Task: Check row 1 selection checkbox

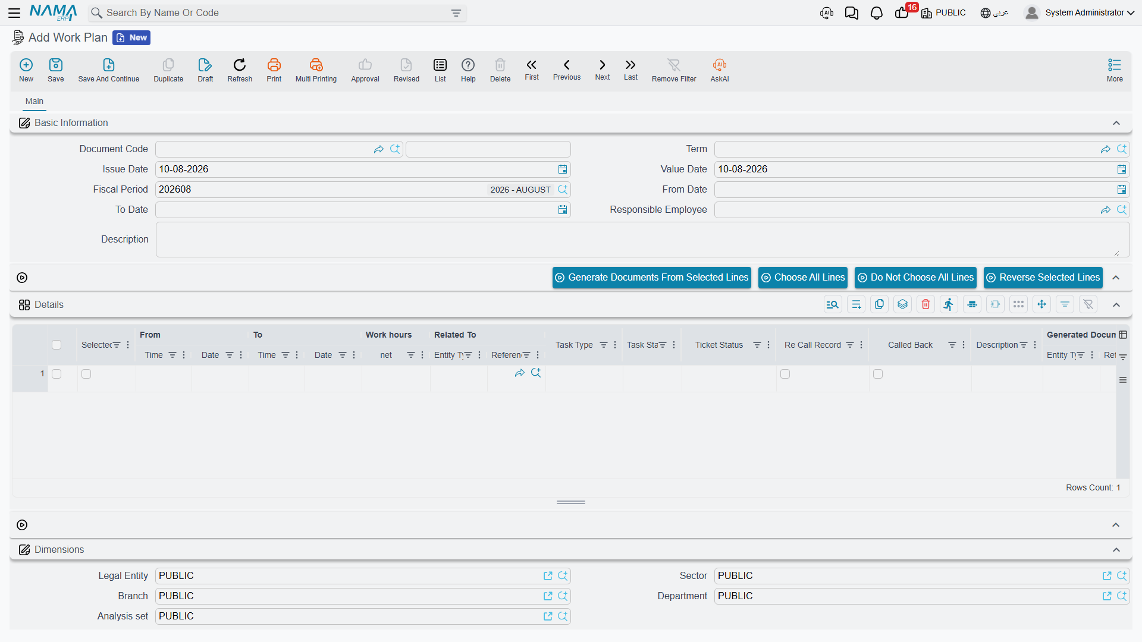Action: (57, 374)
